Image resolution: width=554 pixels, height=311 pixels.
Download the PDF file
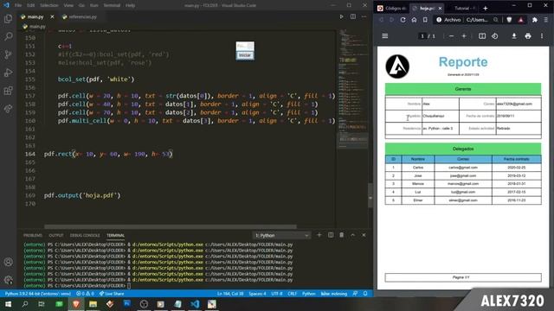tap(514, 36)
